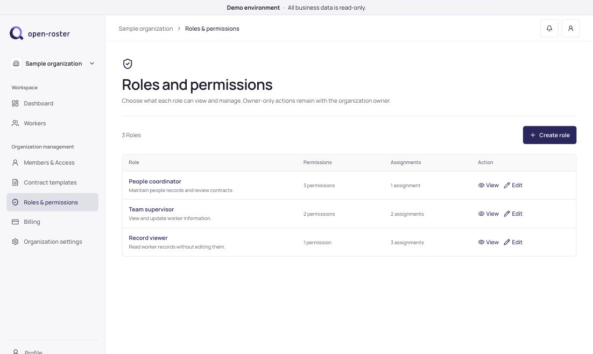
Task: Click the Role column header
Action: pos(134,162)
